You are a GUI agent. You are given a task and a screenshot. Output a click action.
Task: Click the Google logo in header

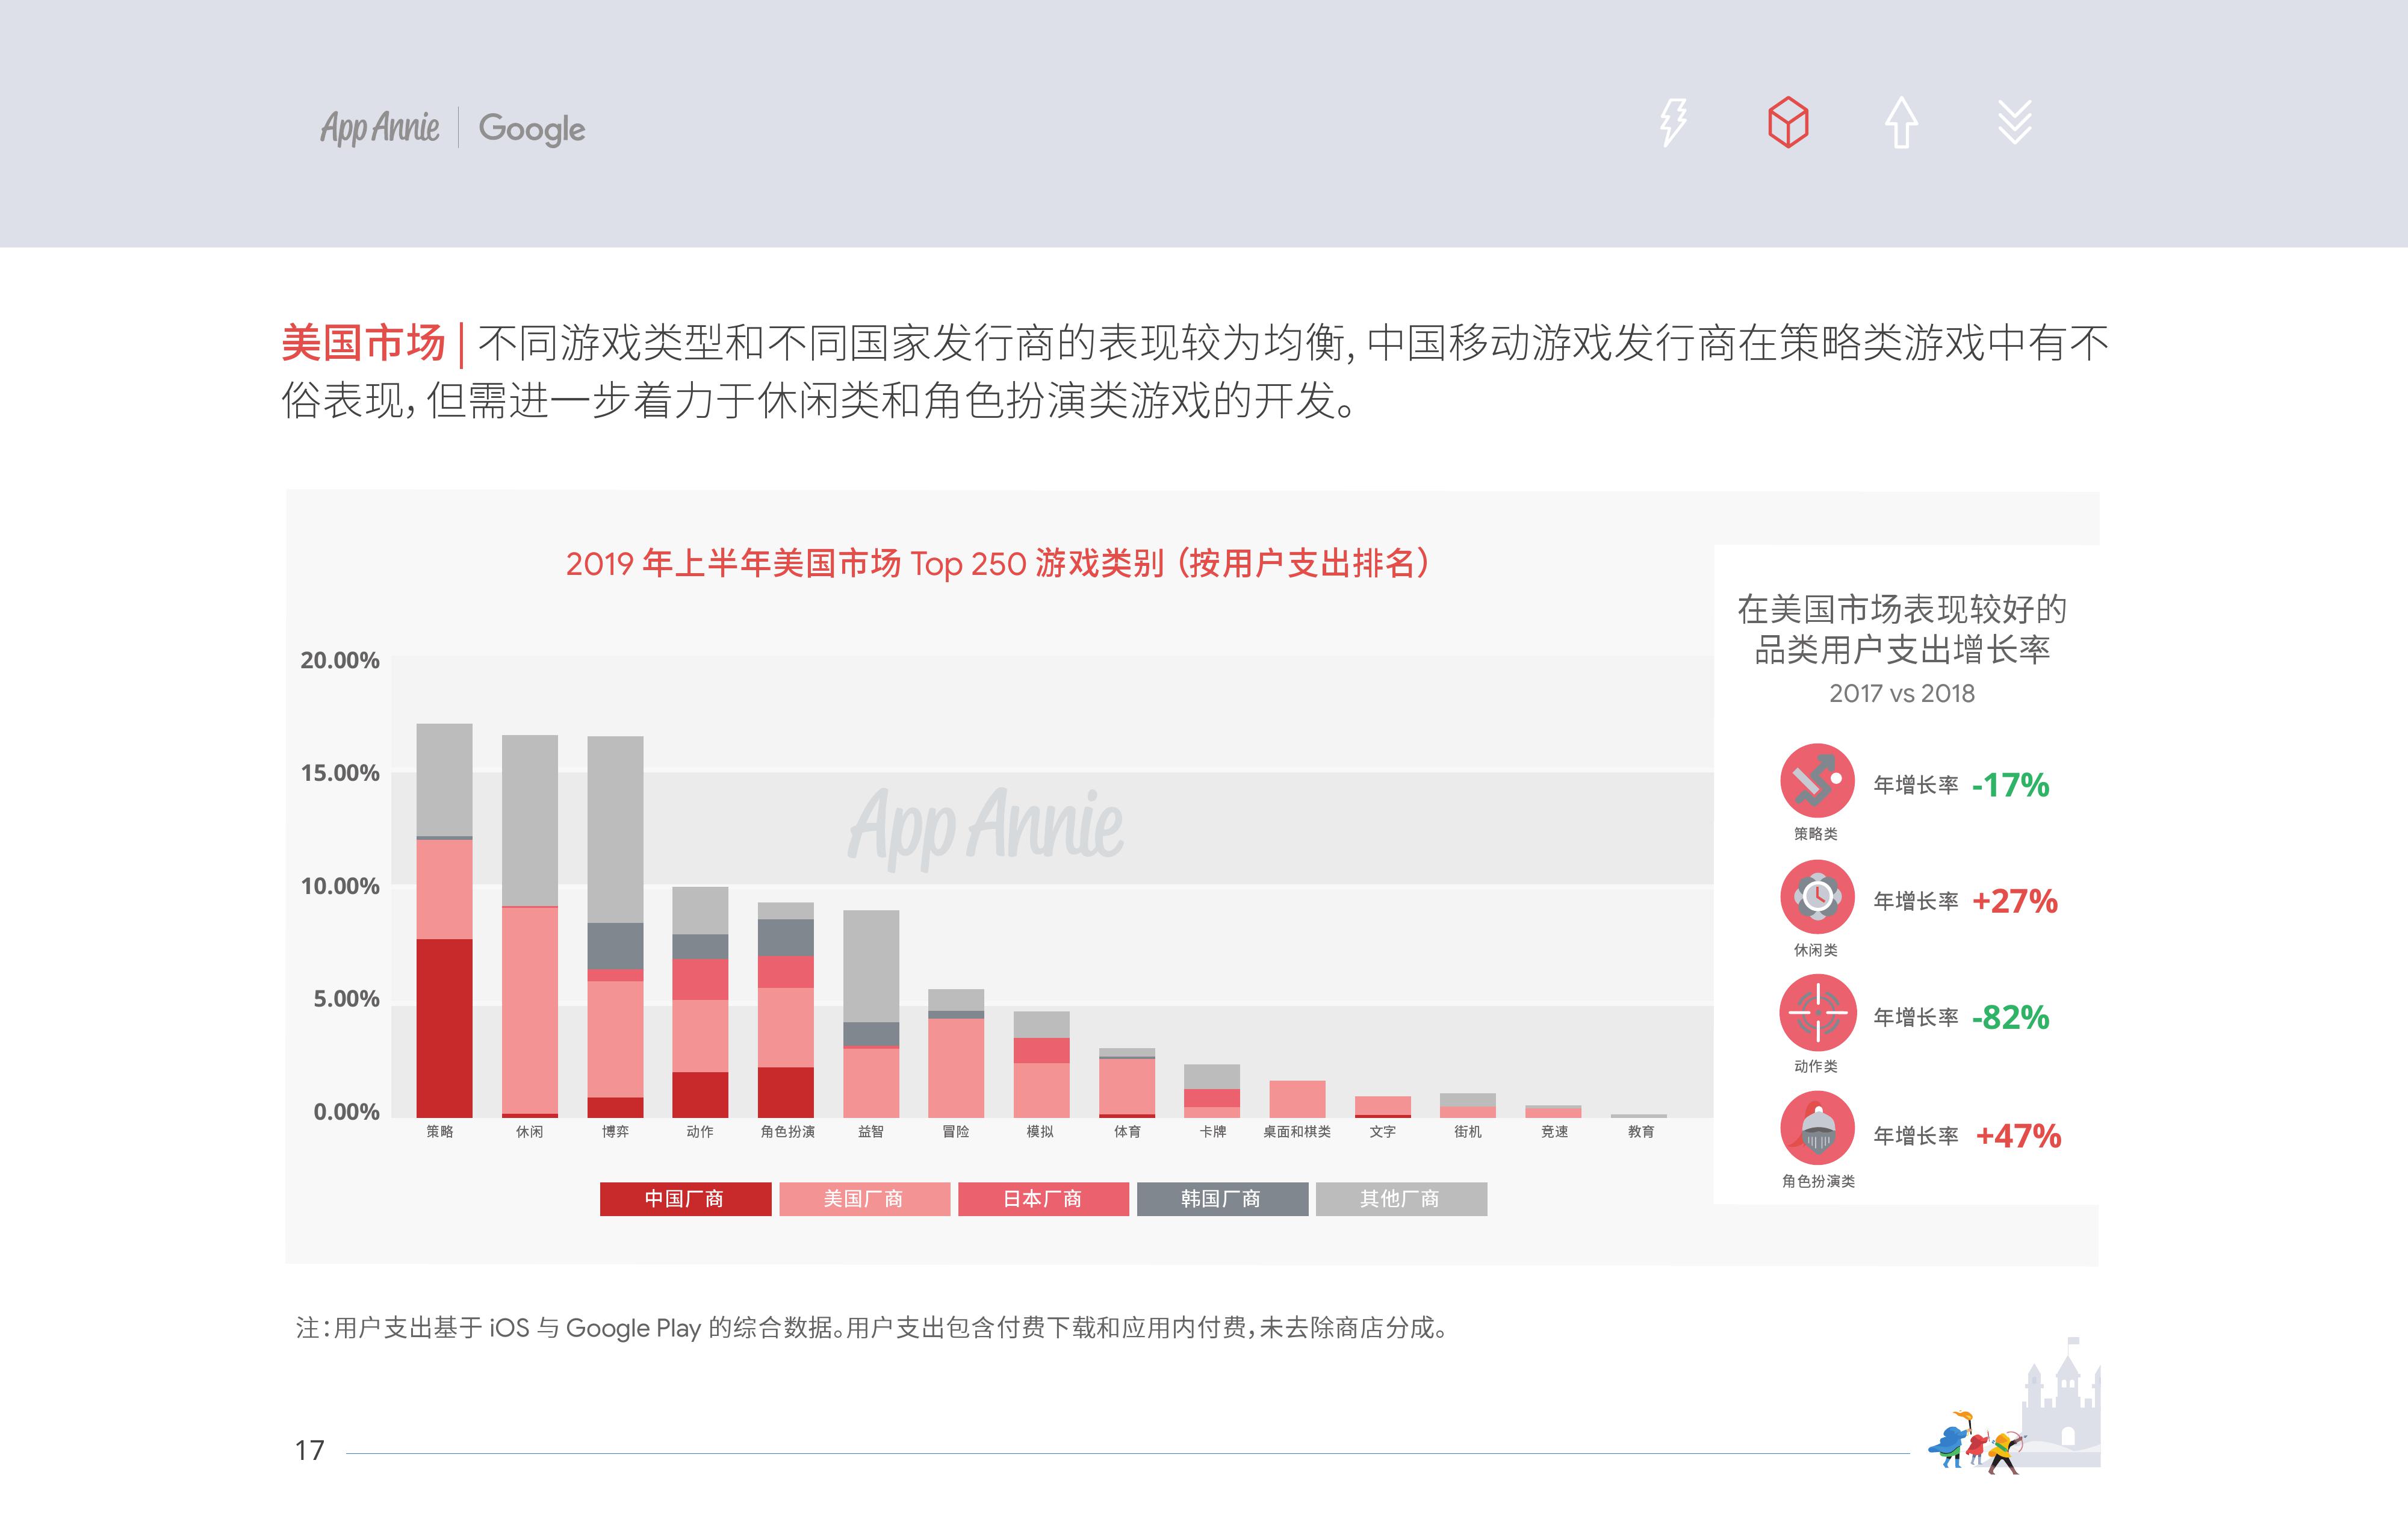(x=531, y=128)
